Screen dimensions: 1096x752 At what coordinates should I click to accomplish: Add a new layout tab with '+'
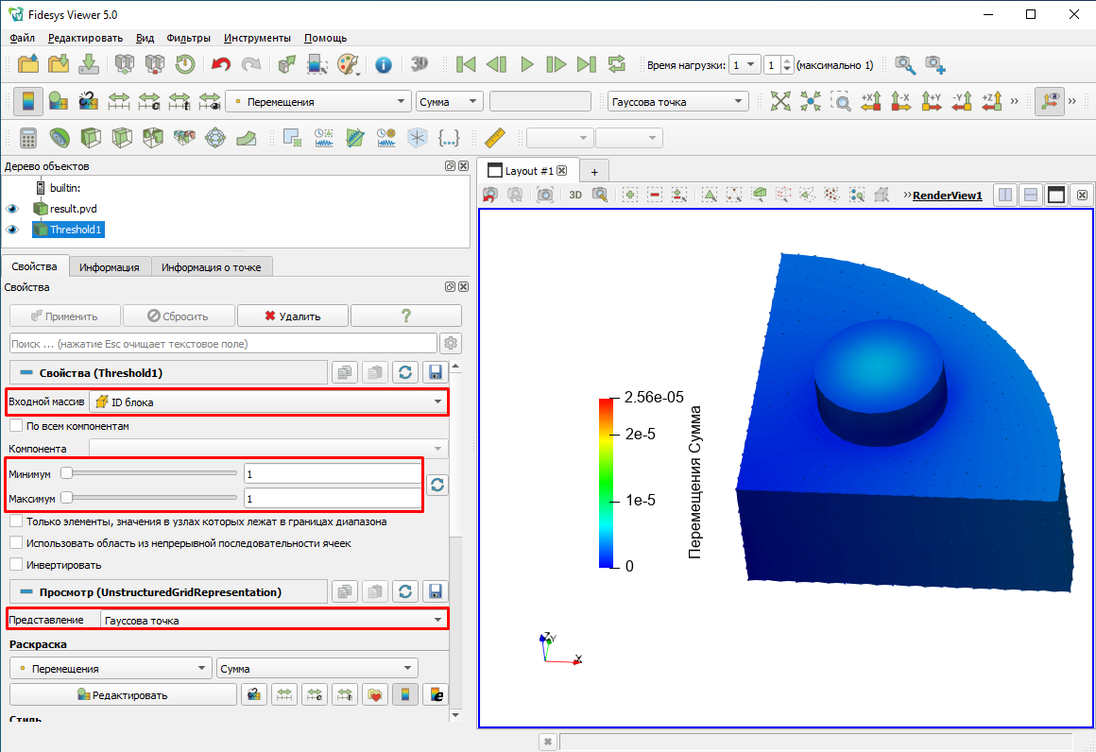click(594, 172)
